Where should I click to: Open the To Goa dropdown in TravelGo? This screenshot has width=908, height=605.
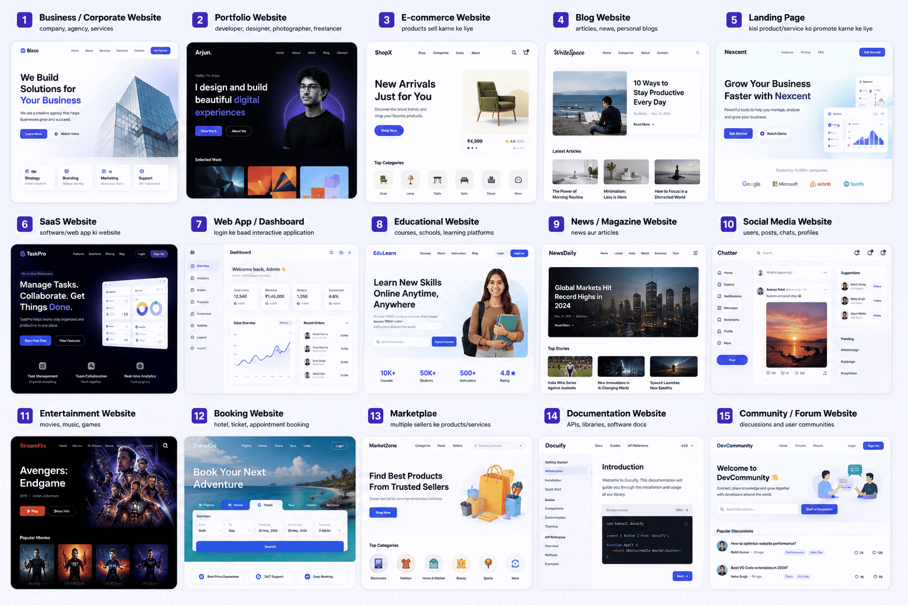239,528
